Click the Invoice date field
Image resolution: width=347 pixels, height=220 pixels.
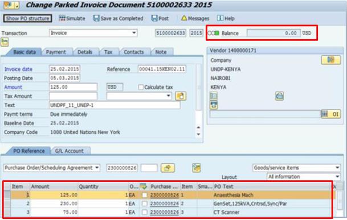coord(64,69)
